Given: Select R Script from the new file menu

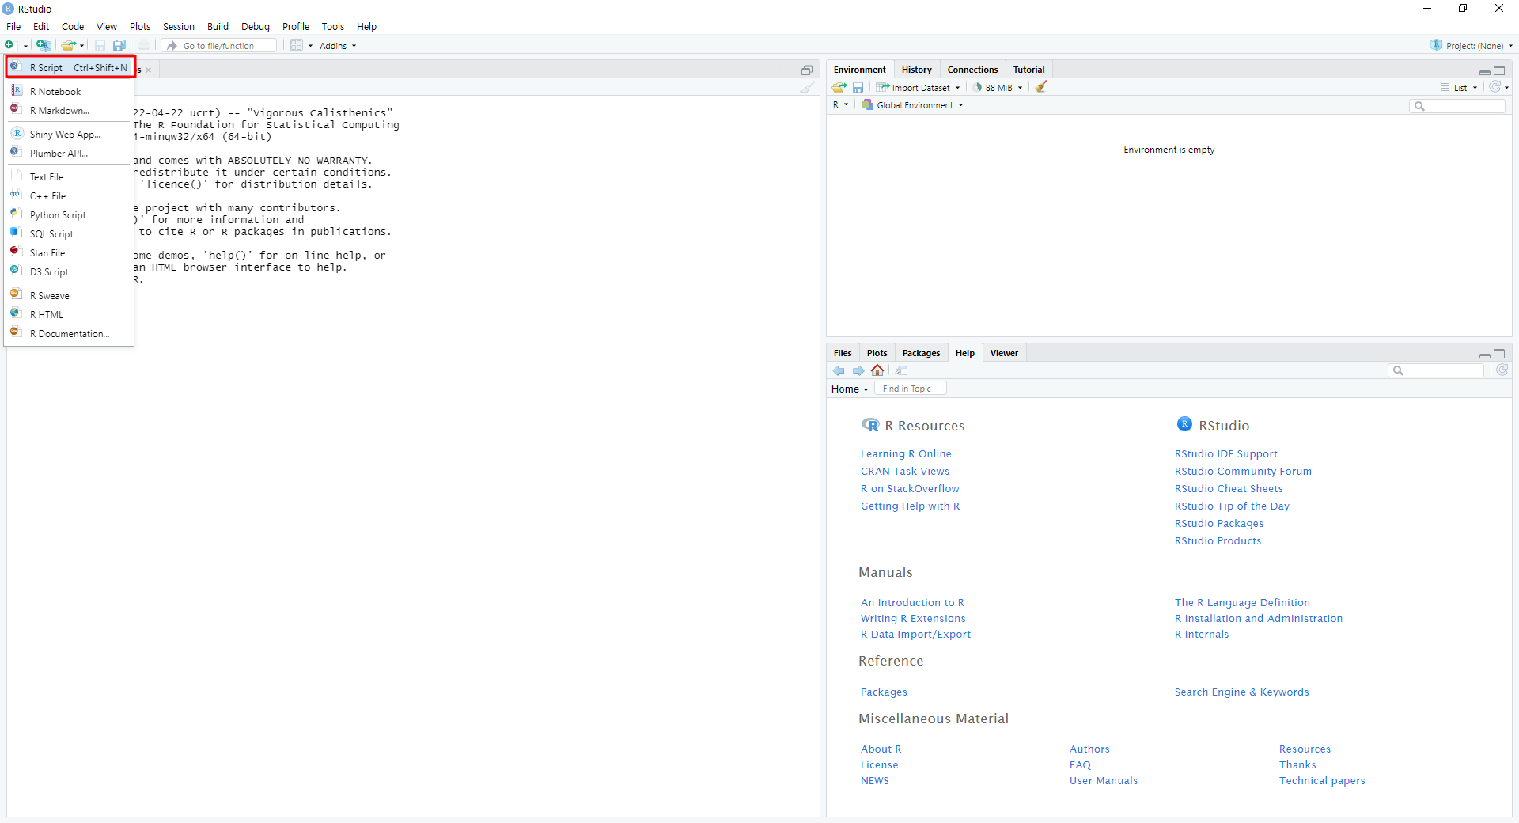Looking at the screenshot, I should (x=70, y=67).
